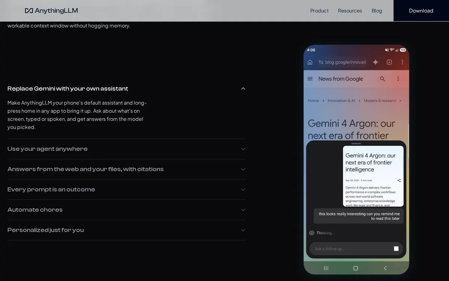Tap the phone's back navigation icon

385,268
